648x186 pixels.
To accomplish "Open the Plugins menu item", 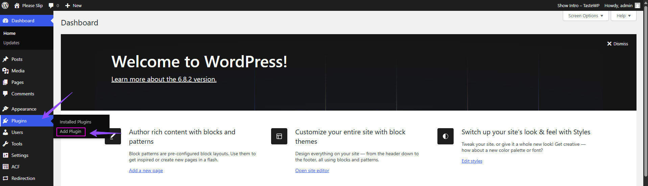I will [27, 121].
